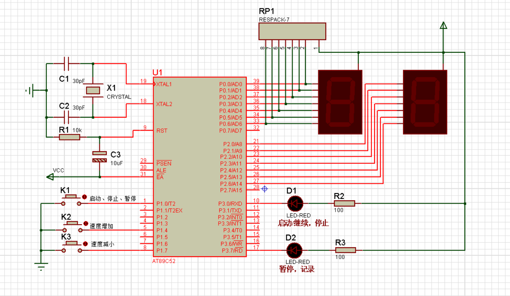Click the 10k value of R1

(x=77, y=130)
